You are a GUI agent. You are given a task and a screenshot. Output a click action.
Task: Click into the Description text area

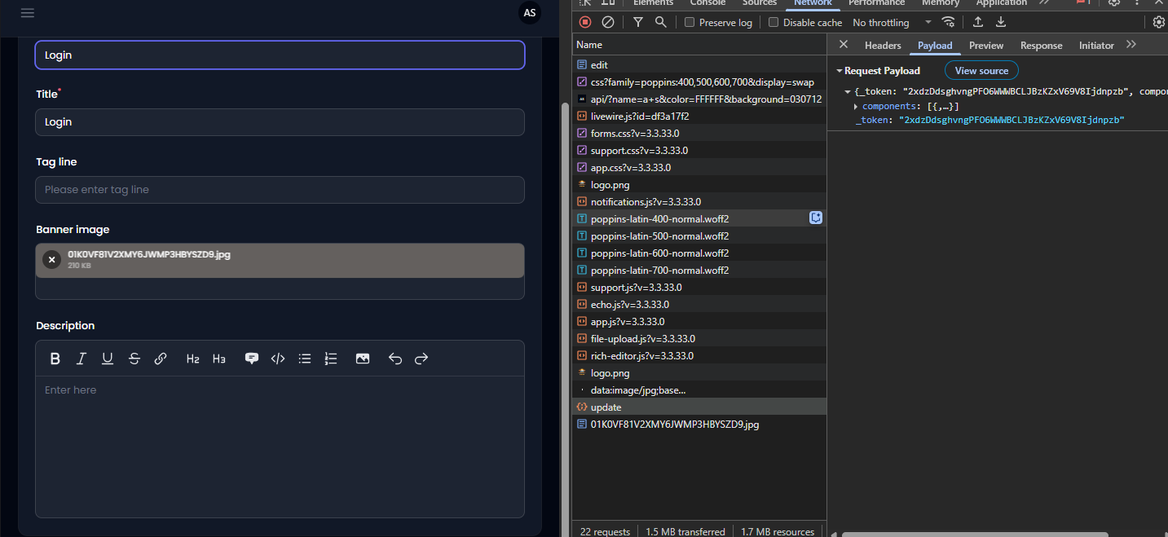click(280, 447)
